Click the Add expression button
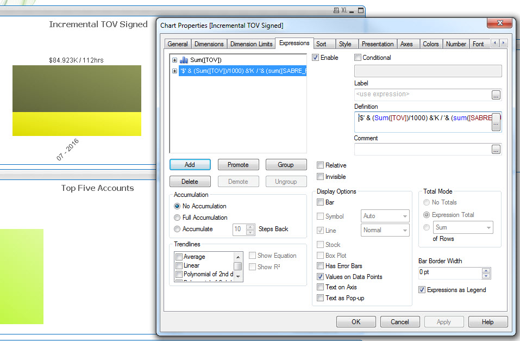Image resolution: width=520 pixels, height=341 pixels. click(x=190, y=164)
